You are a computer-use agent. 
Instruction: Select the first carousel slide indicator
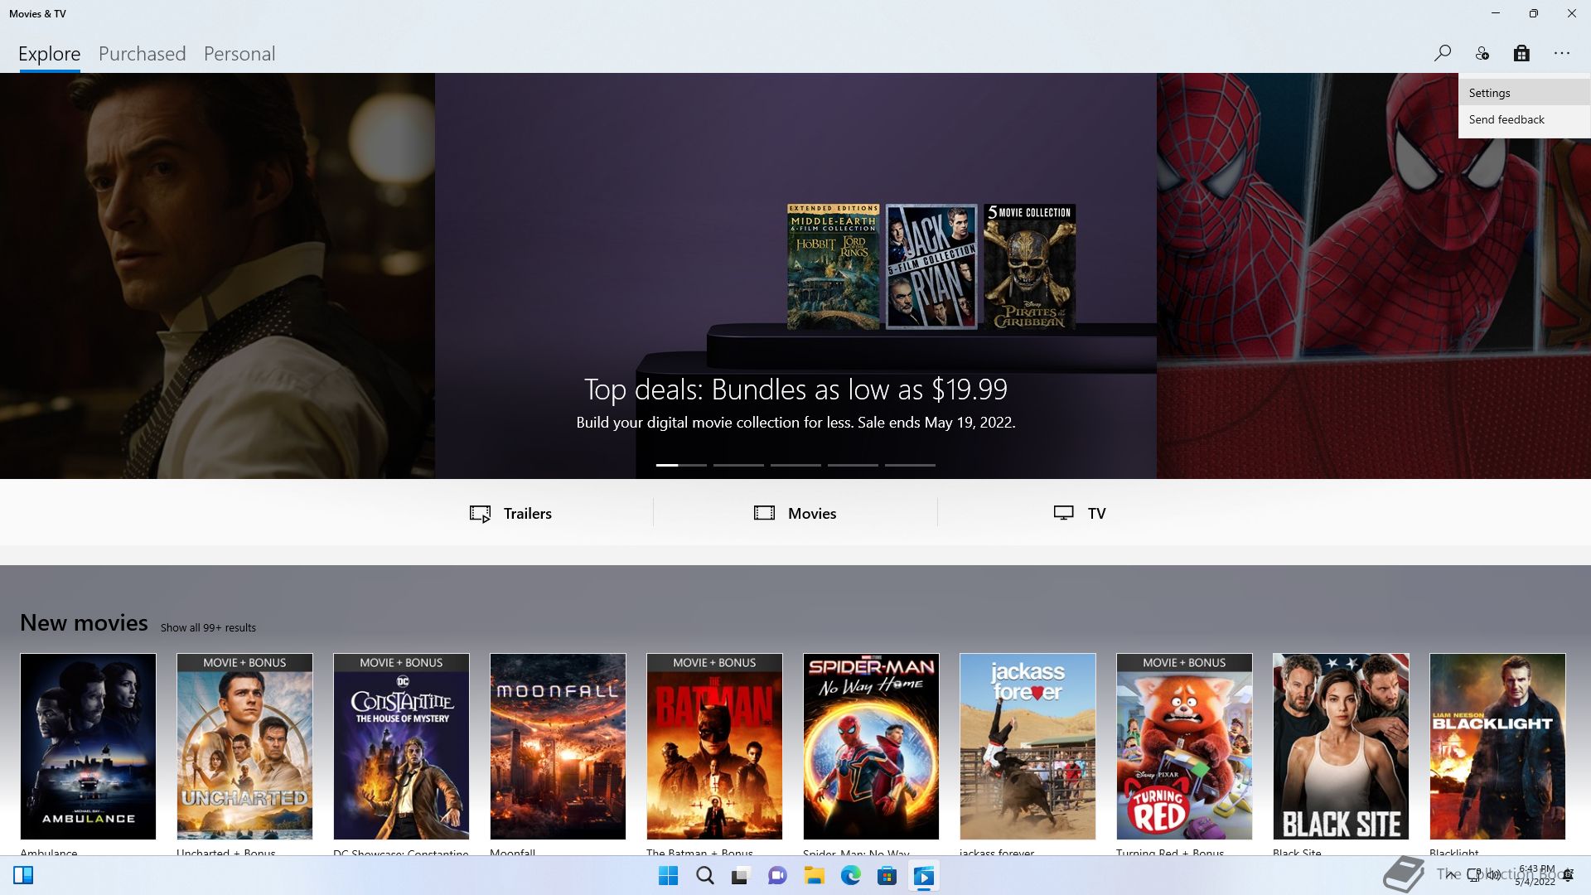681,465
